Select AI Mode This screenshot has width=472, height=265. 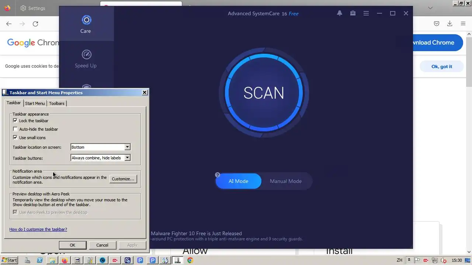(x=238, y=181)
